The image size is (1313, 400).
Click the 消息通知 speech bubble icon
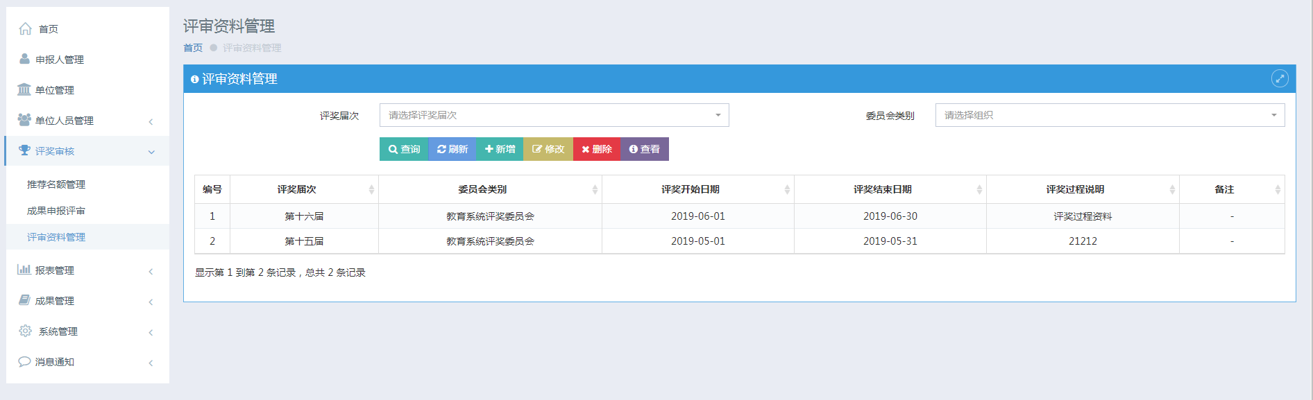(24, 361)
